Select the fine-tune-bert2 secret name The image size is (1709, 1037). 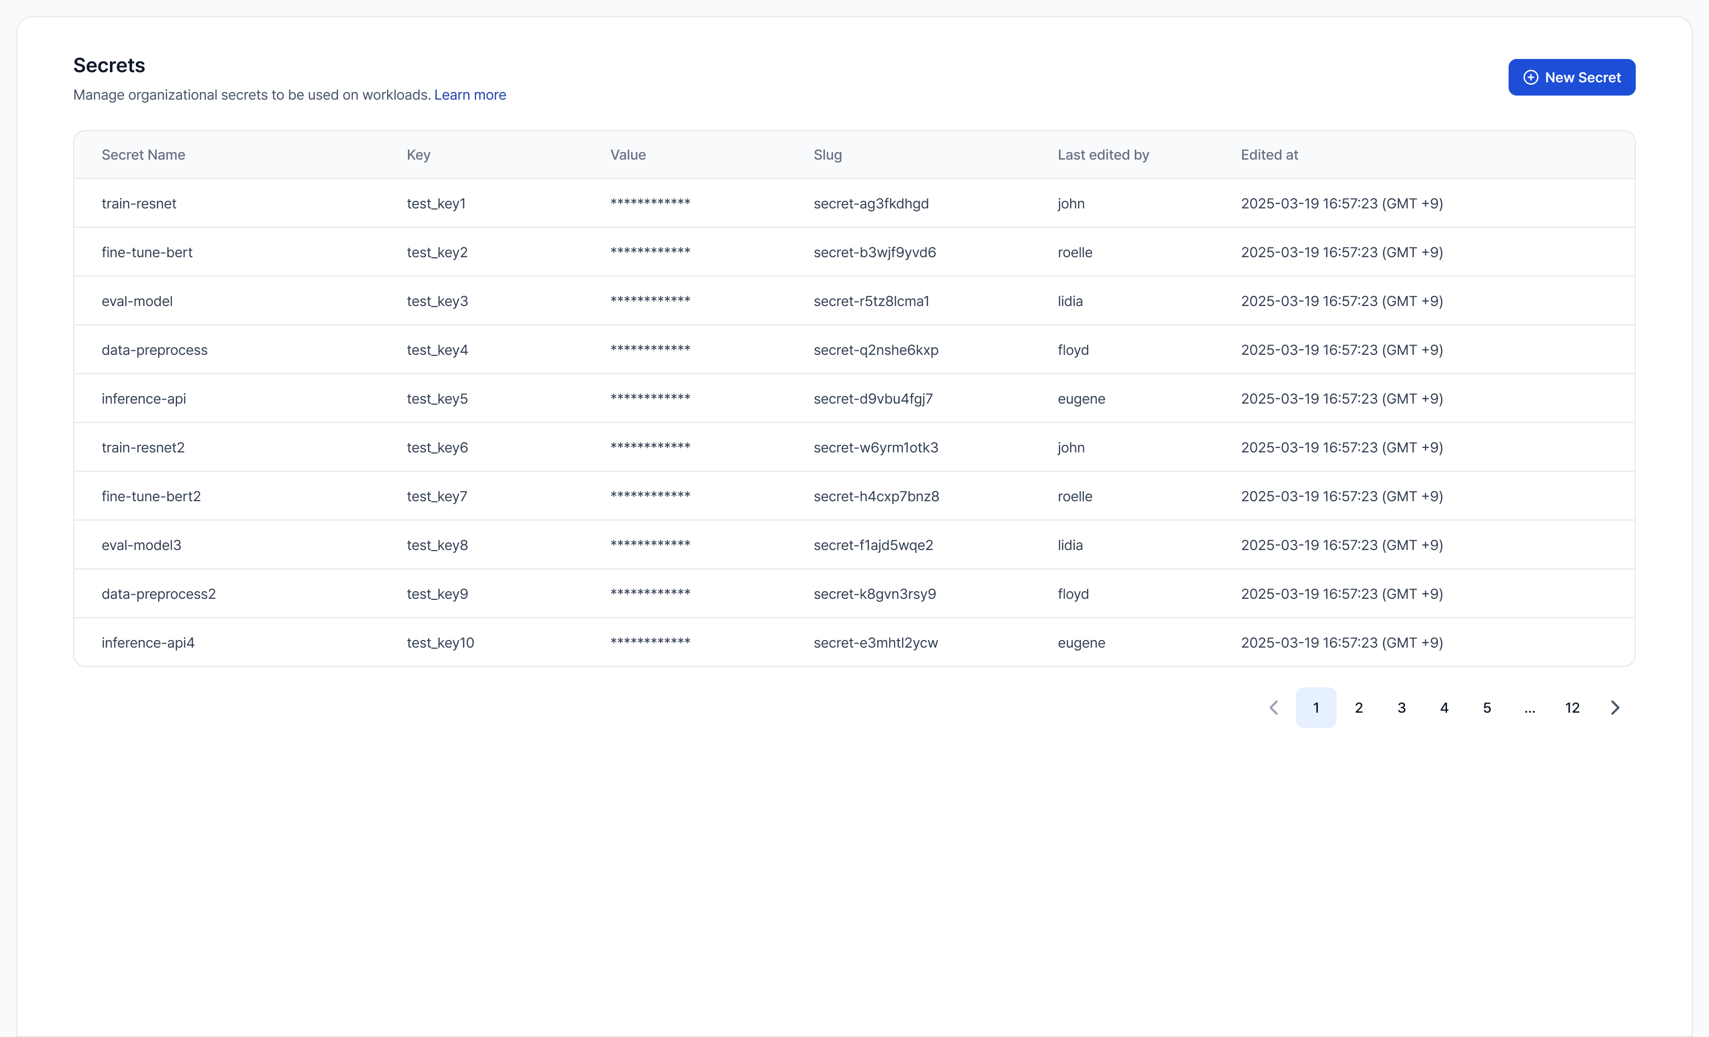(151, 496)
